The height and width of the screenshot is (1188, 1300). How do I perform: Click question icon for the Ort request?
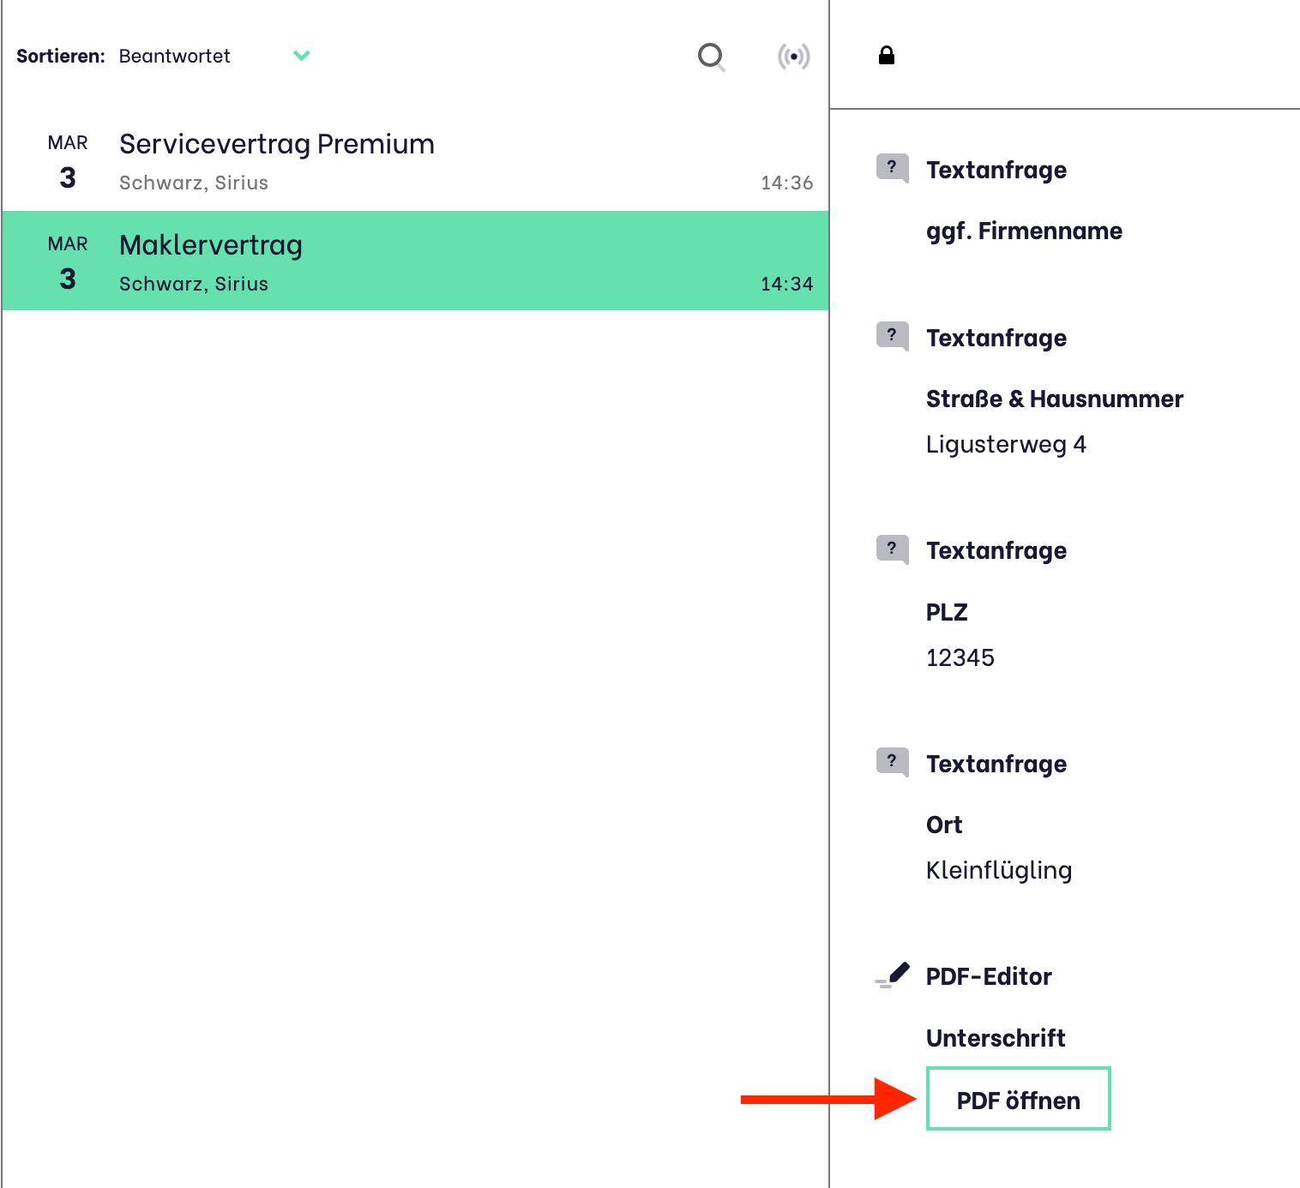click(x=892, y=761)
